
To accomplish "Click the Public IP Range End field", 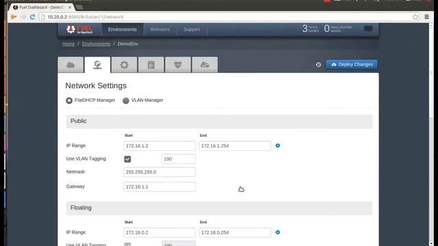I will [x=235, y=146].
